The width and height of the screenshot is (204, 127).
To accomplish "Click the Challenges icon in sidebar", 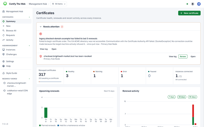I will [4, 54].
